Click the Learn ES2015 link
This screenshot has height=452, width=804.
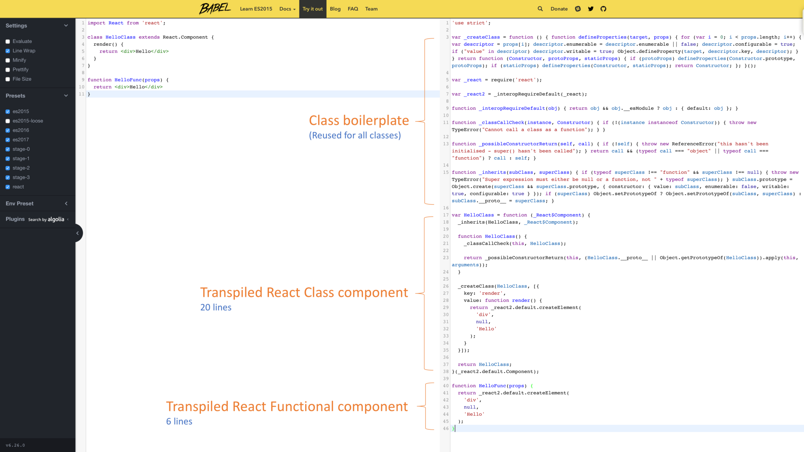tap(256, 9)
